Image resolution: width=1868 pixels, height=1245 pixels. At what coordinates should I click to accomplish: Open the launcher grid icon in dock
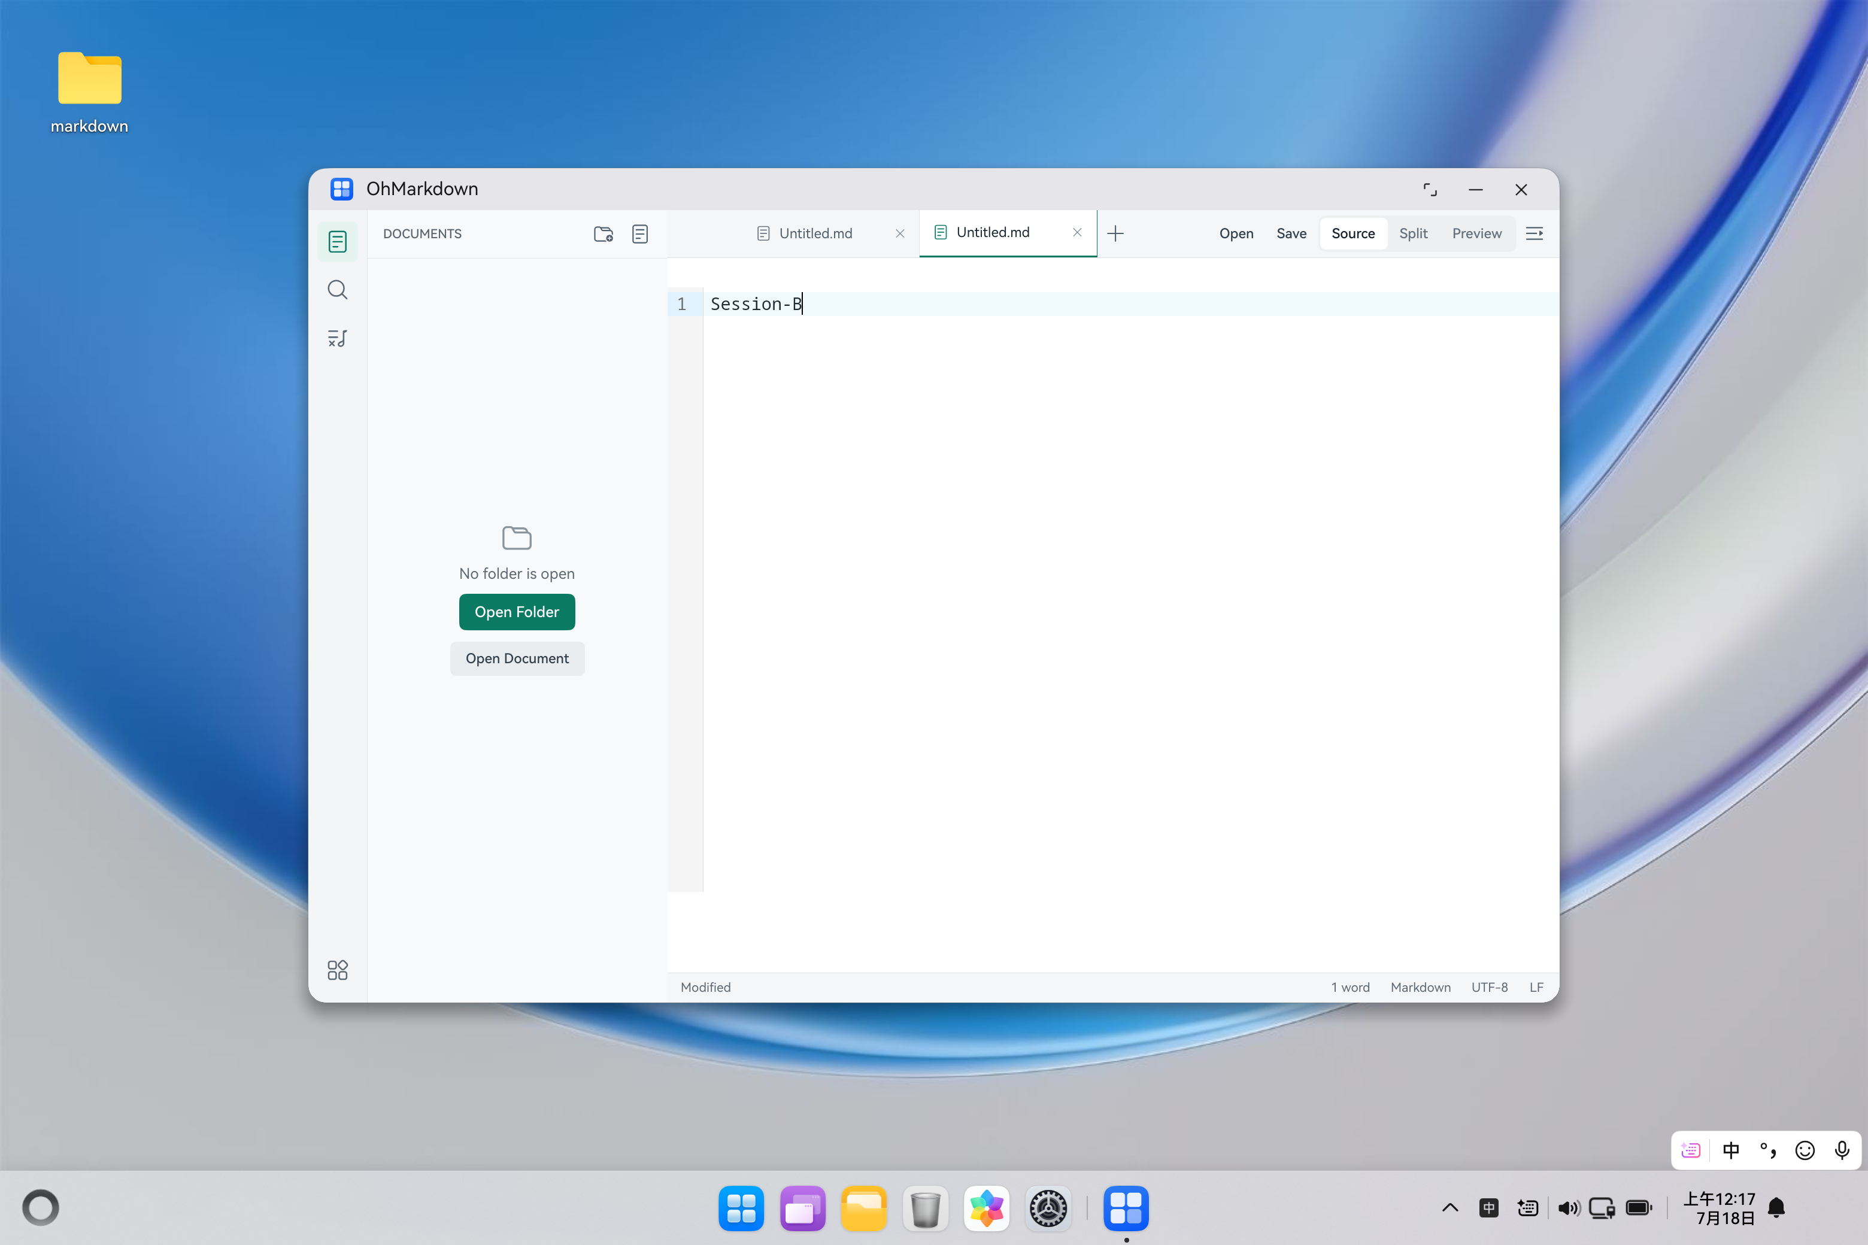coord(741,1208)
